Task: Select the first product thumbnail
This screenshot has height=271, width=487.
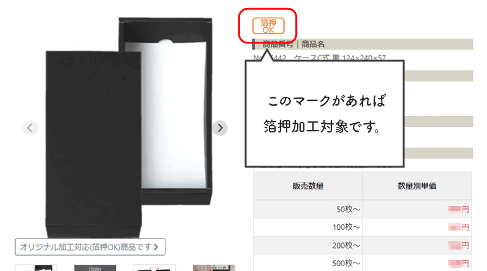Action: click(36, 268)
